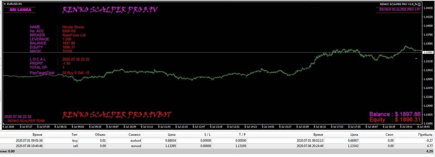Click the open time 2020.07.08 19:40:46
Screen dimensions: 435x157
point(29,146)
